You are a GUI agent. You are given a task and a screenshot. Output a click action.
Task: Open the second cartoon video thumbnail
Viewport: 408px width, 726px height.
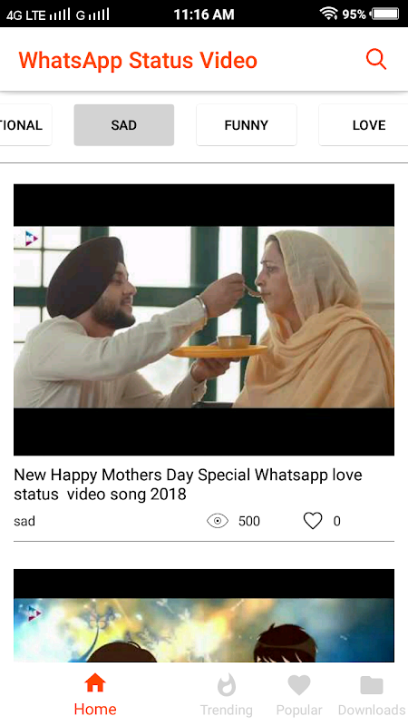click(204, 615)
